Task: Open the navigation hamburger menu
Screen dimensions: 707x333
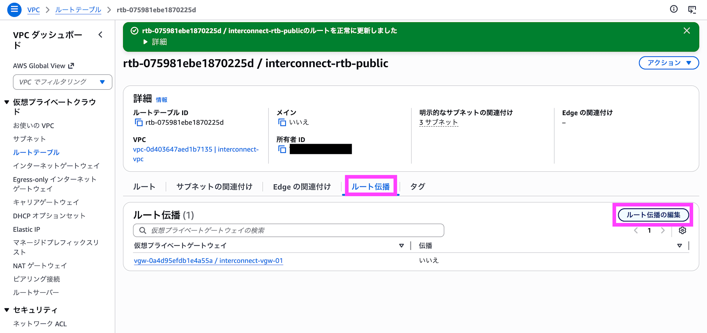Action: point(14,10)
